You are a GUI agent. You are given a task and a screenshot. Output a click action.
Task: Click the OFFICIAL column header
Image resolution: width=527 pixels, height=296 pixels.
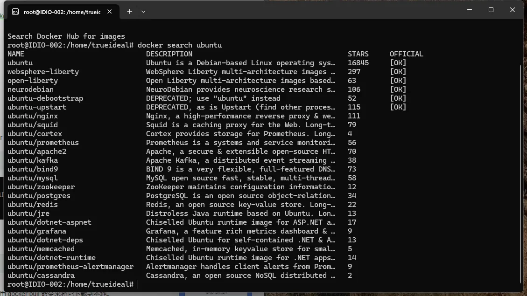(407, 54)
